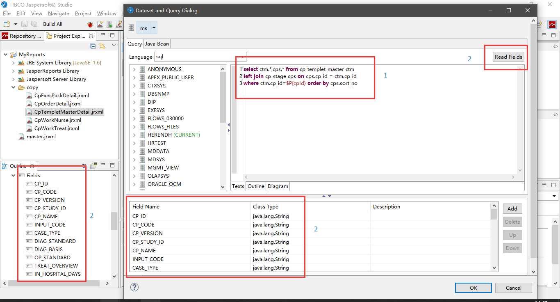
Task: Click the Collapse All icon in Project Explorer
Action: (x=93, y=46)
